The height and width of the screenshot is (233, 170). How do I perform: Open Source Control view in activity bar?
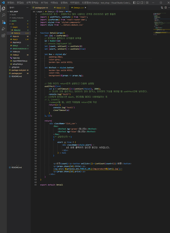(3, 22)
